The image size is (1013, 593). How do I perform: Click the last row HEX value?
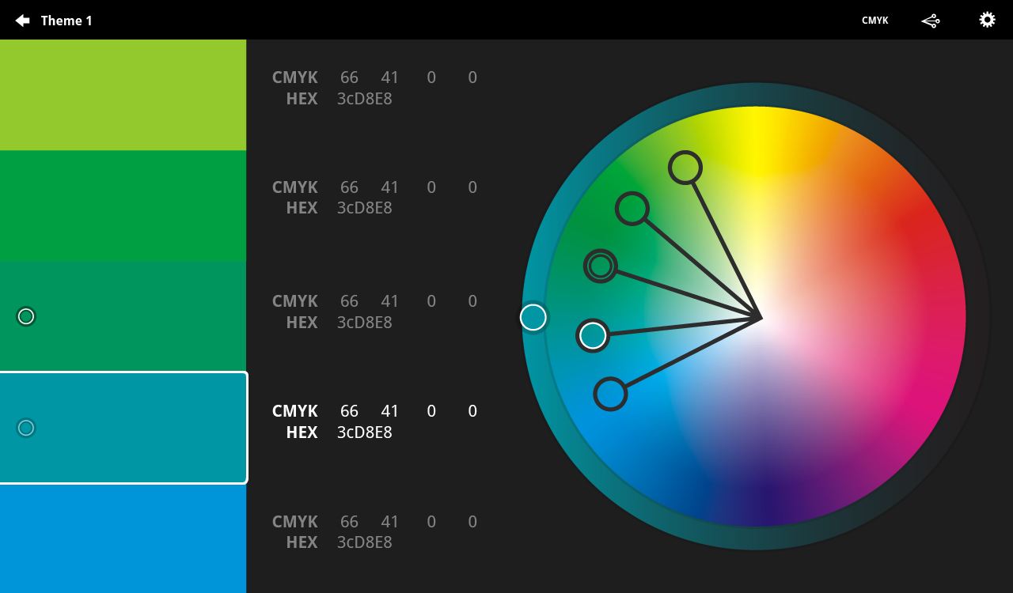364,542
